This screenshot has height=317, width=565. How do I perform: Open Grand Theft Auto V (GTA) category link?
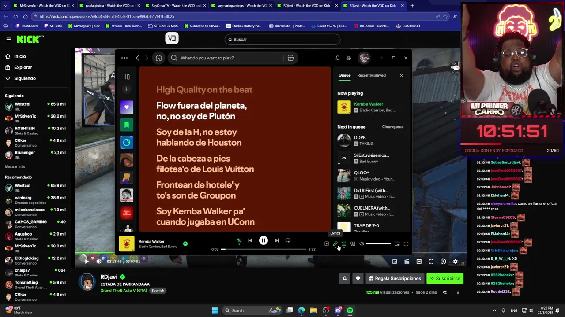point(124,291)
